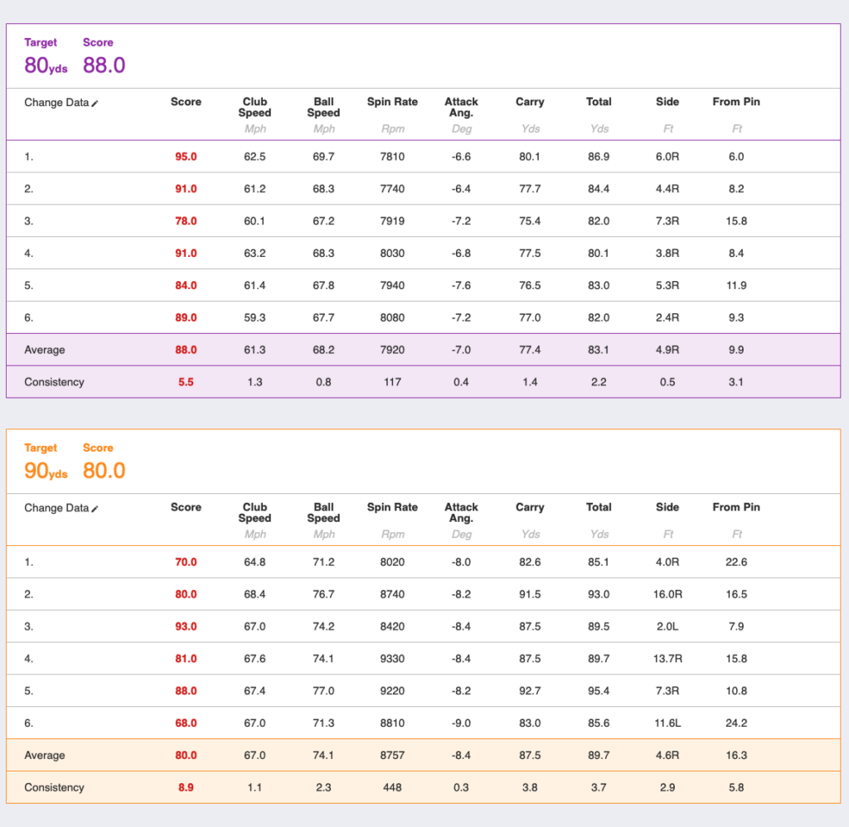
Task: Click the orange overall score 80.0 heading
Action: click(104, 471)
